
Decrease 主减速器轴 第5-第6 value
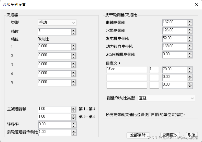pyautogui.click(x=73, y=119)
